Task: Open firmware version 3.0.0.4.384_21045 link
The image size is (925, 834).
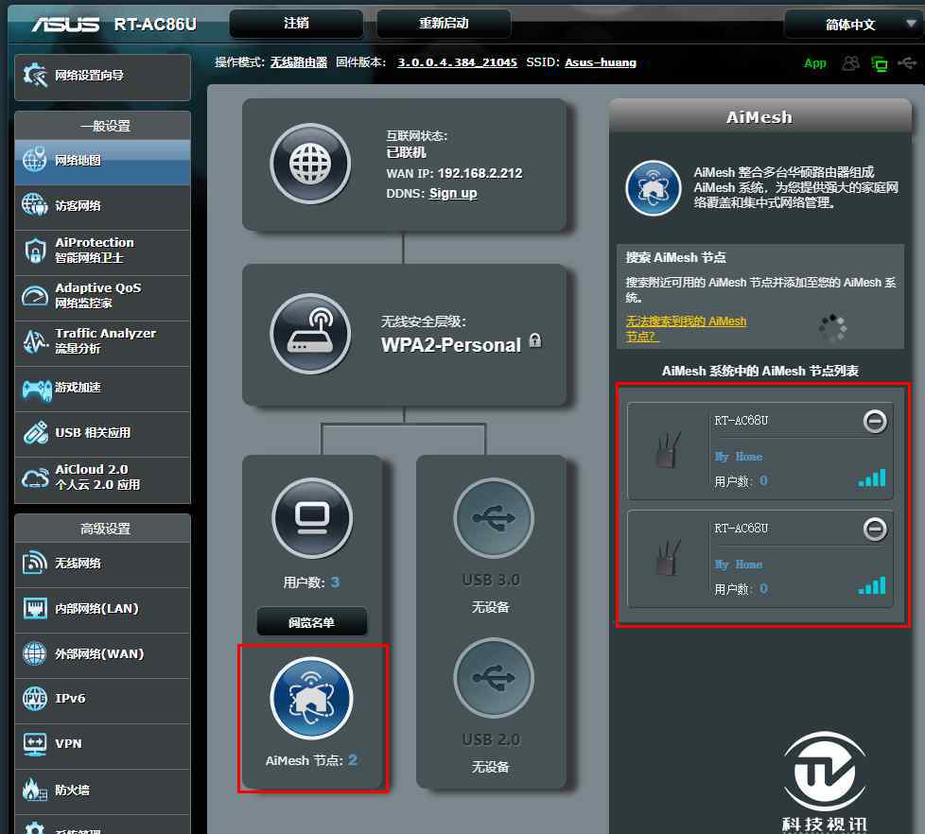Action: click(x=457, y=61)
